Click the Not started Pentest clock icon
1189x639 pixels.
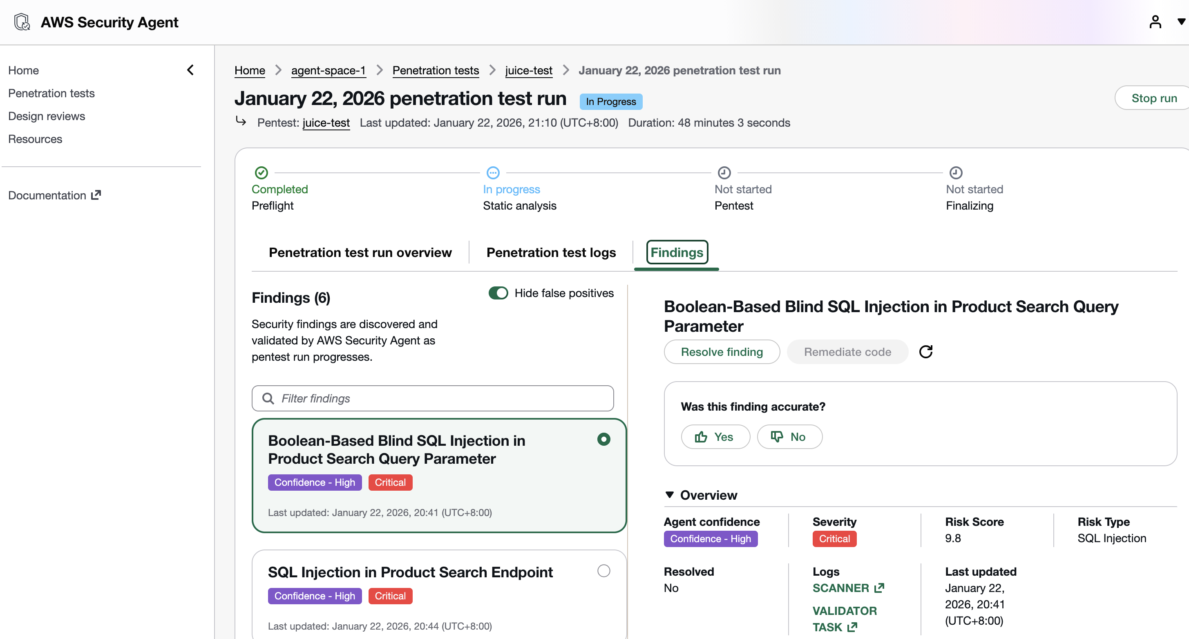[x=724, y=173]
